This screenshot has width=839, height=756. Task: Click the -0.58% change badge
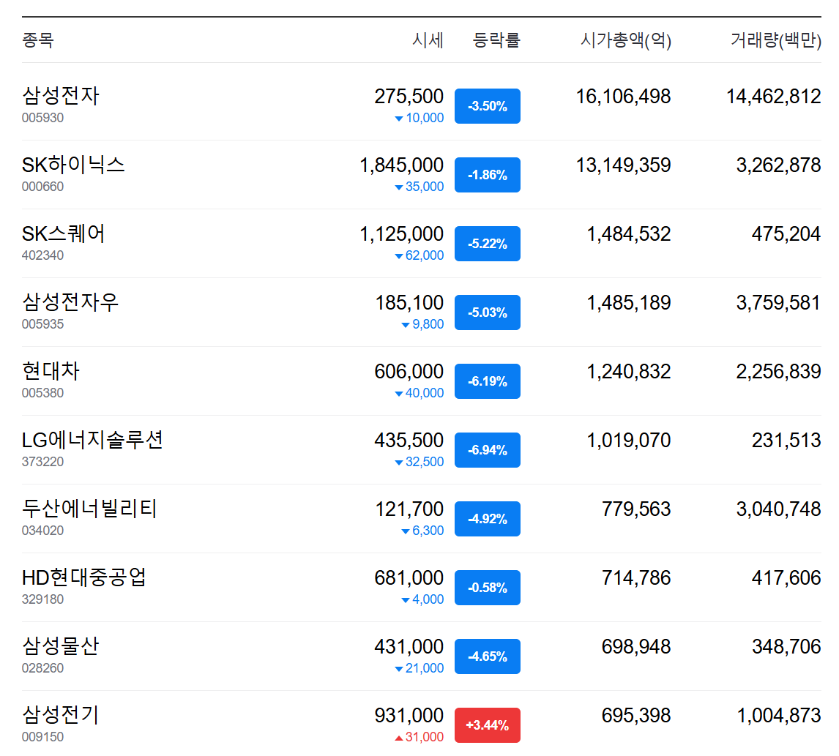pyautogui.click(x=488, y=588)
